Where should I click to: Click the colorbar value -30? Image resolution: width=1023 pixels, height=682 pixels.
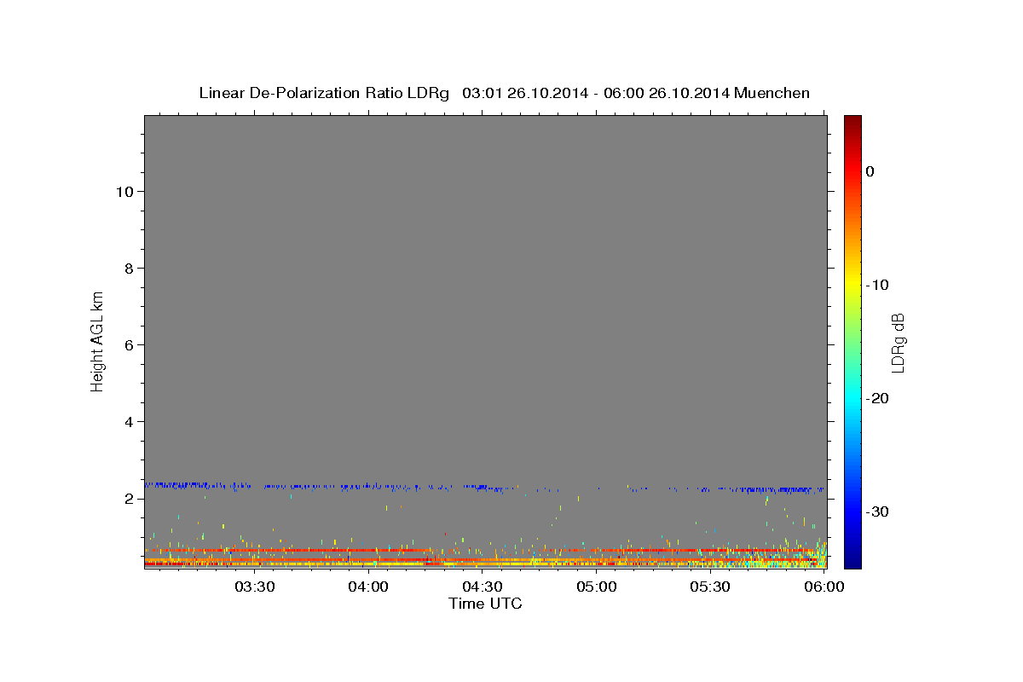[x=878, y=511]
